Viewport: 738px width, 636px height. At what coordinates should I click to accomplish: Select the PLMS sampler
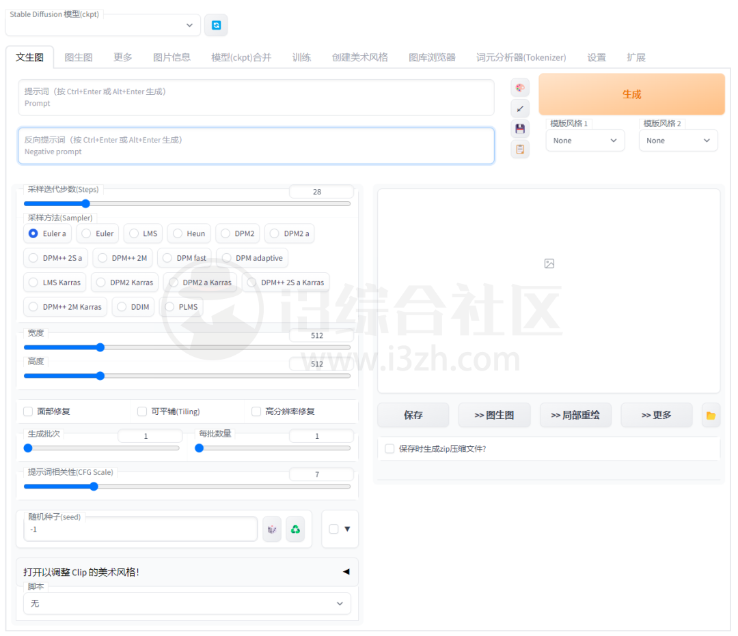pyautogui.click(x=181, y=307)
